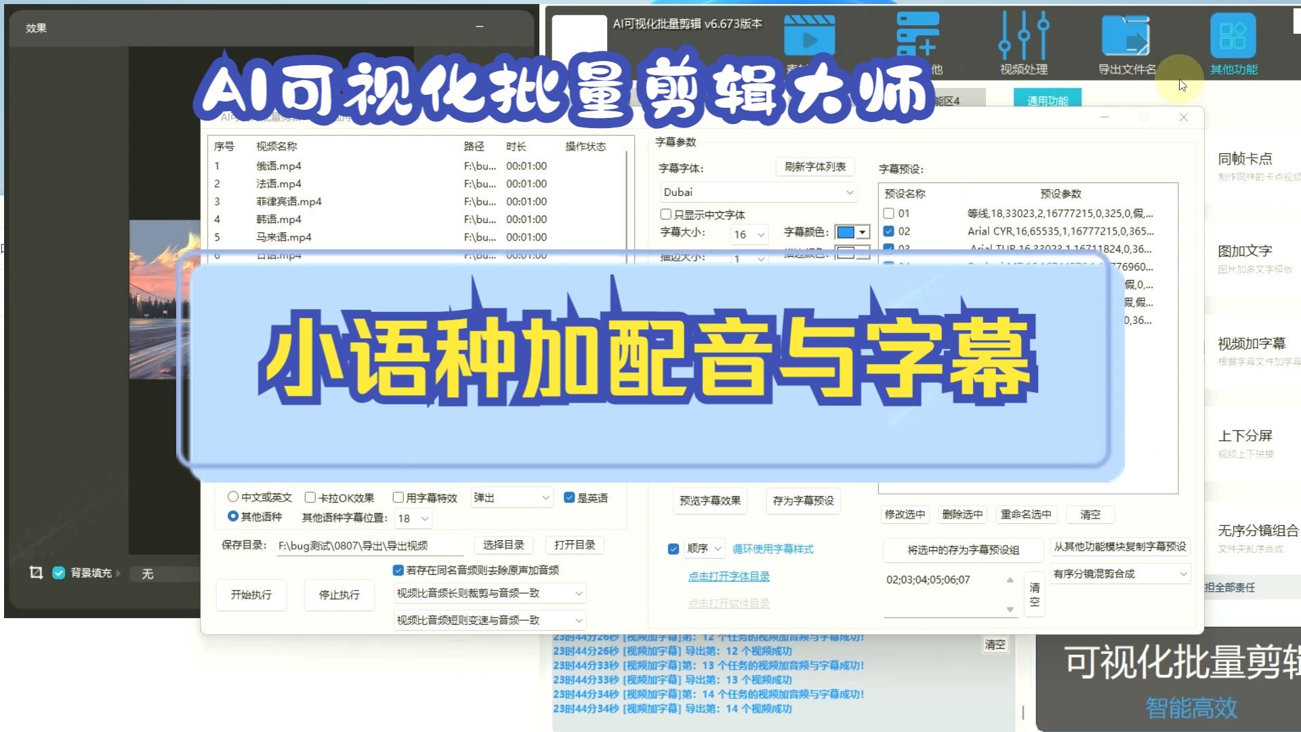
Task: Click 开始执行 button
Action: (251, 595)
